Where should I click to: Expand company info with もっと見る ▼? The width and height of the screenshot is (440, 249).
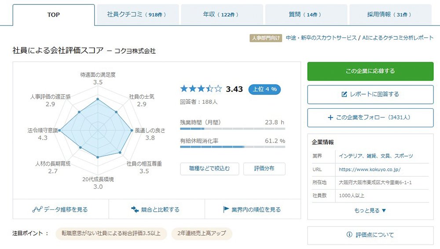click(370, 211)
